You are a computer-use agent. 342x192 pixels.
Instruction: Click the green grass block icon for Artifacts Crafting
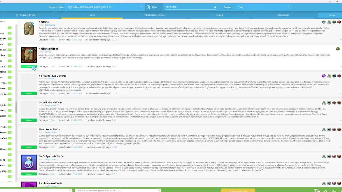coord(338,49)
